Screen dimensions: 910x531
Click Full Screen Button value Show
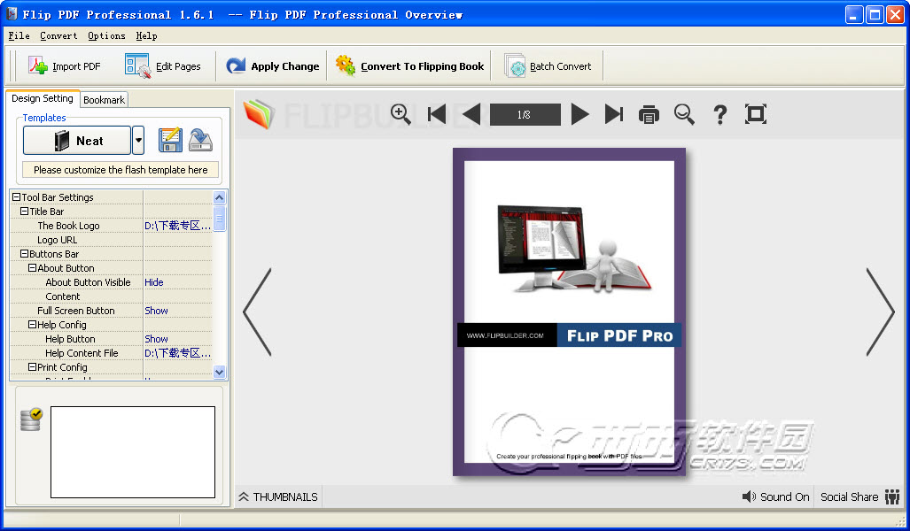click(156, 311)
